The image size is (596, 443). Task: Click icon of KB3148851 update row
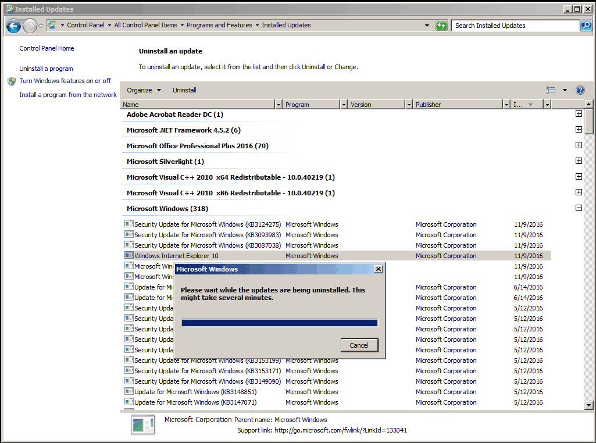point(129,392)
